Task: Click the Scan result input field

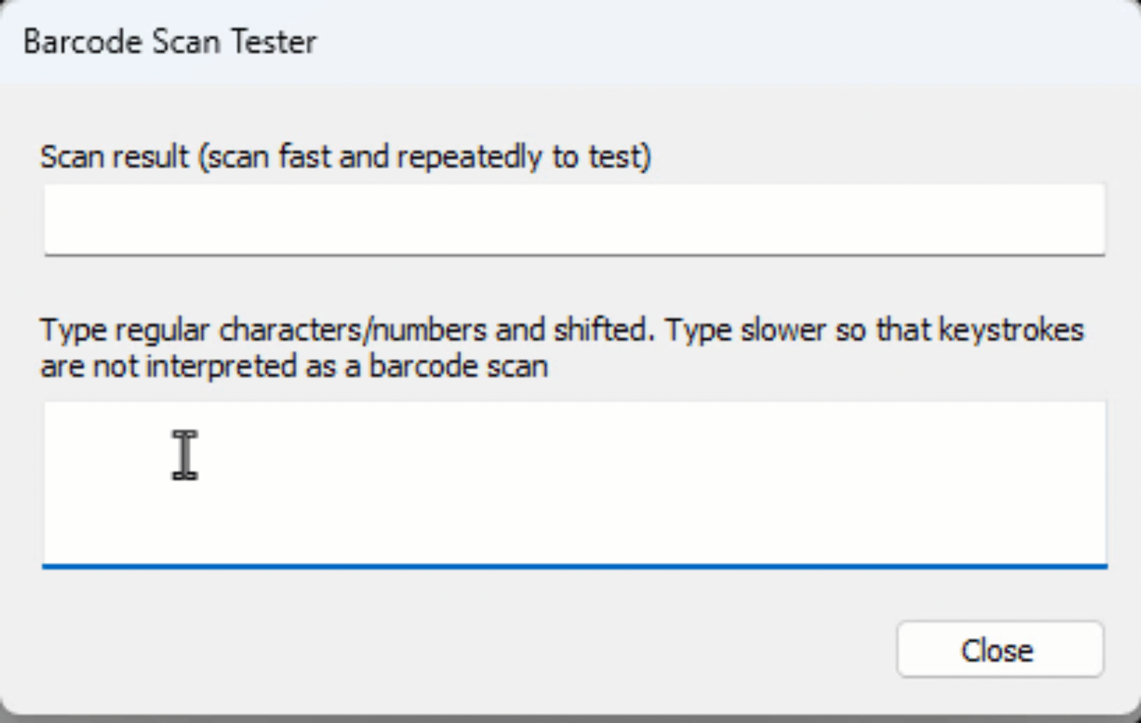Action: (574, 219)
